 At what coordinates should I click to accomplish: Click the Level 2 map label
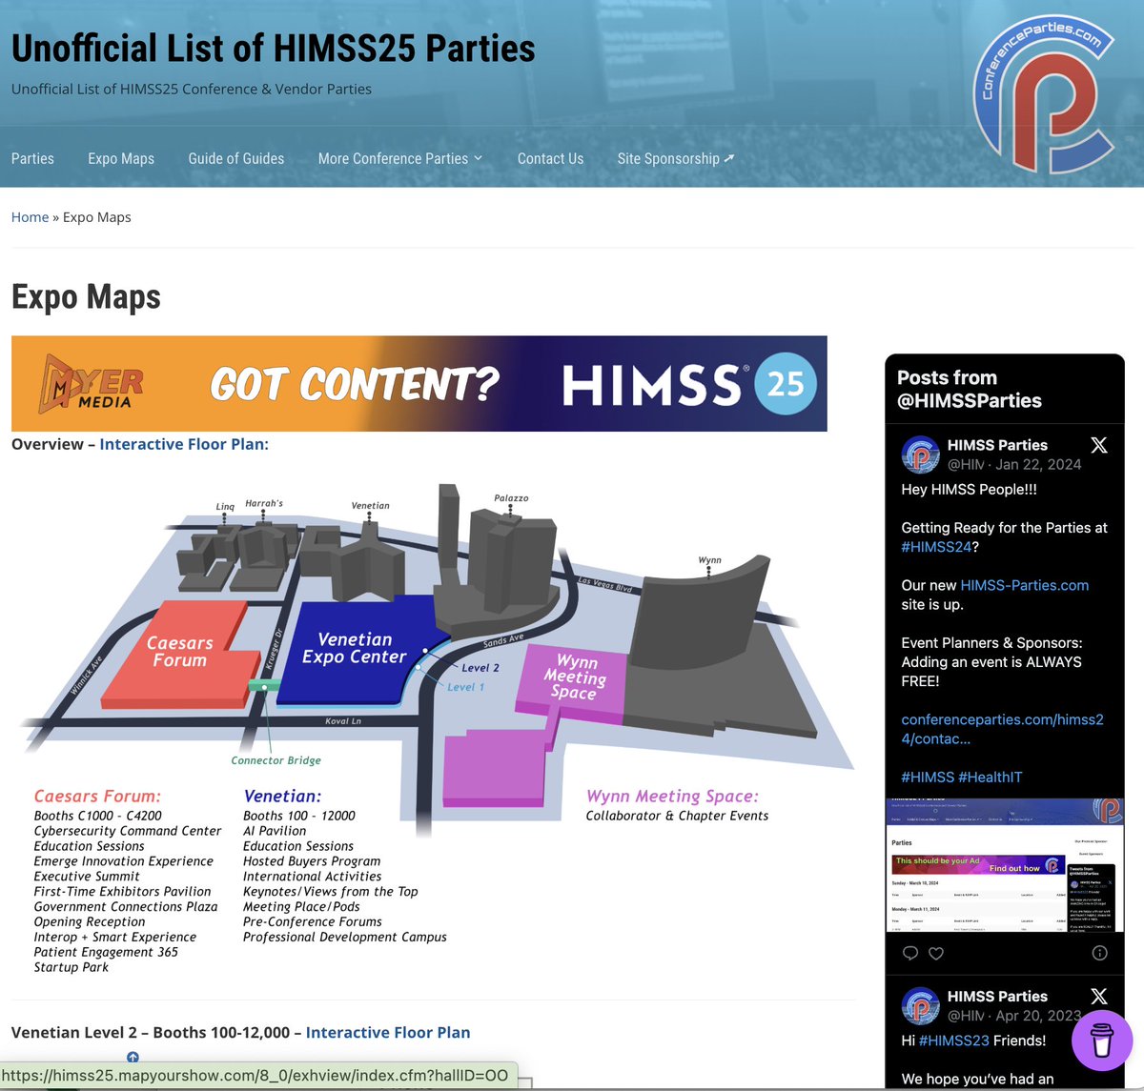[480, 668]
